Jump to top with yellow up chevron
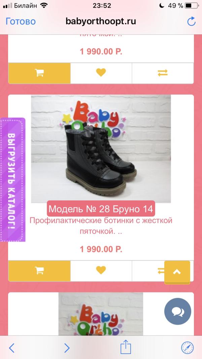 [x=177, y=272]
